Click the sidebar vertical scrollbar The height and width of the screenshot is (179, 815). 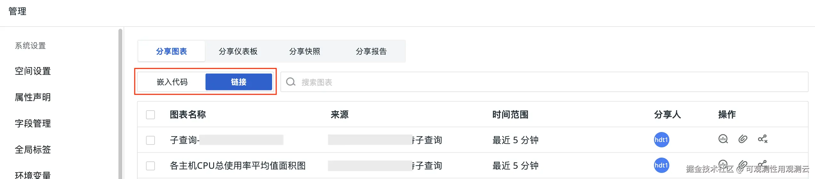click(x=120, y=102)
